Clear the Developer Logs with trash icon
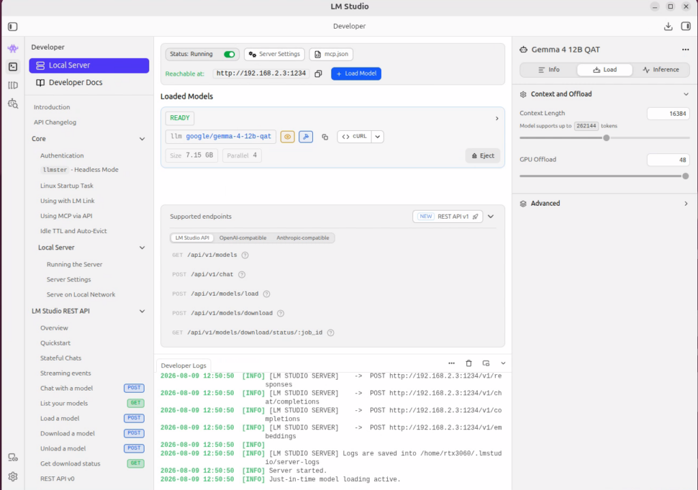Screen dimensions: 698x490 tap(469, 363)
